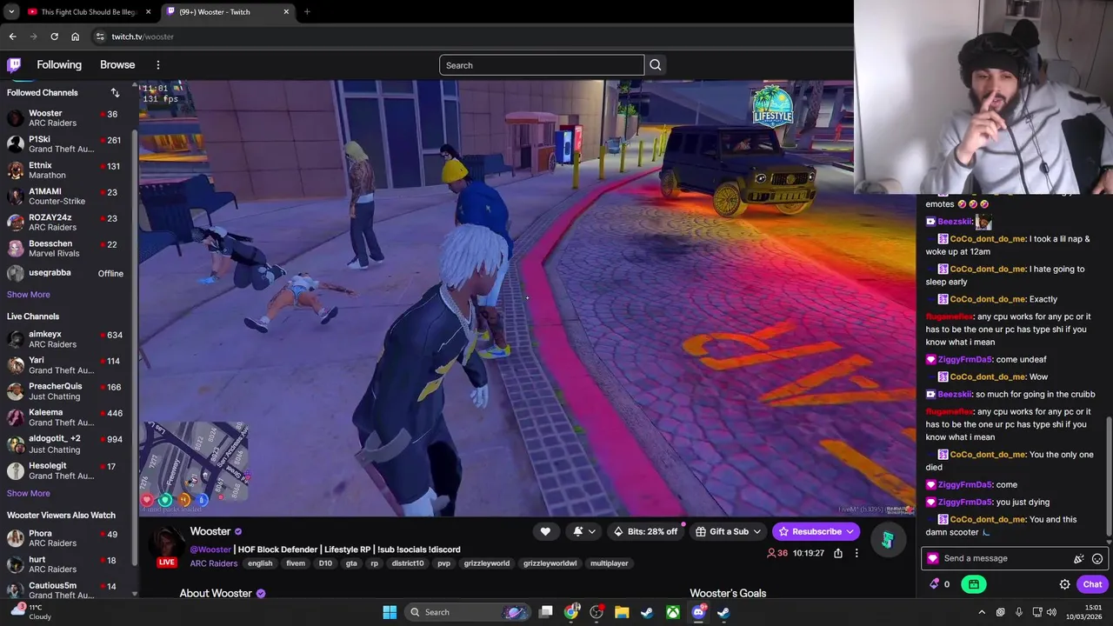The width and height of the screenshot is (1113, 626).
Task: Expand the browser tab search chevron
Action: click(10, 12)
